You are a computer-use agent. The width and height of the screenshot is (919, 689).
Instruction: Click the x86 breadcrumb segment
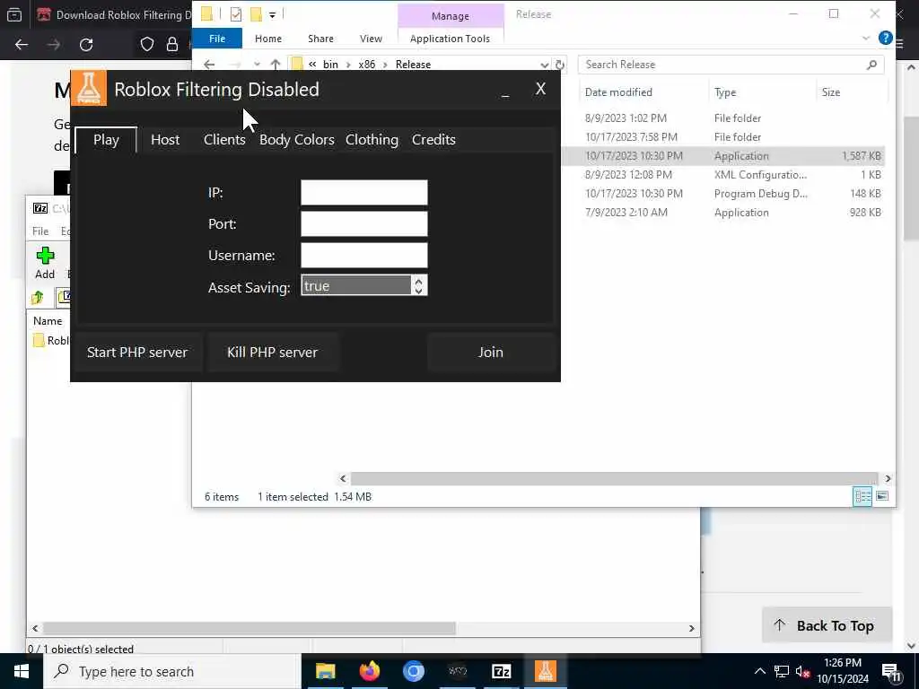(x=367, y=65)
